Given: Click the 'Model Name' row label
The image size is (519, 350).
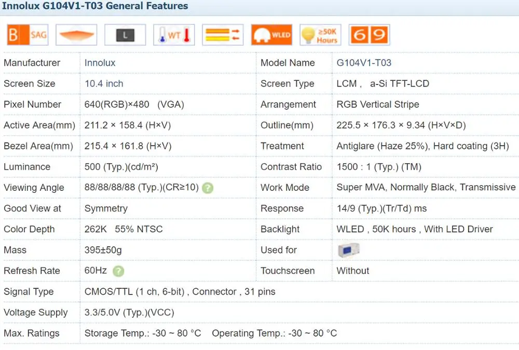Looking at the screenshot, I should click(288, 63).
